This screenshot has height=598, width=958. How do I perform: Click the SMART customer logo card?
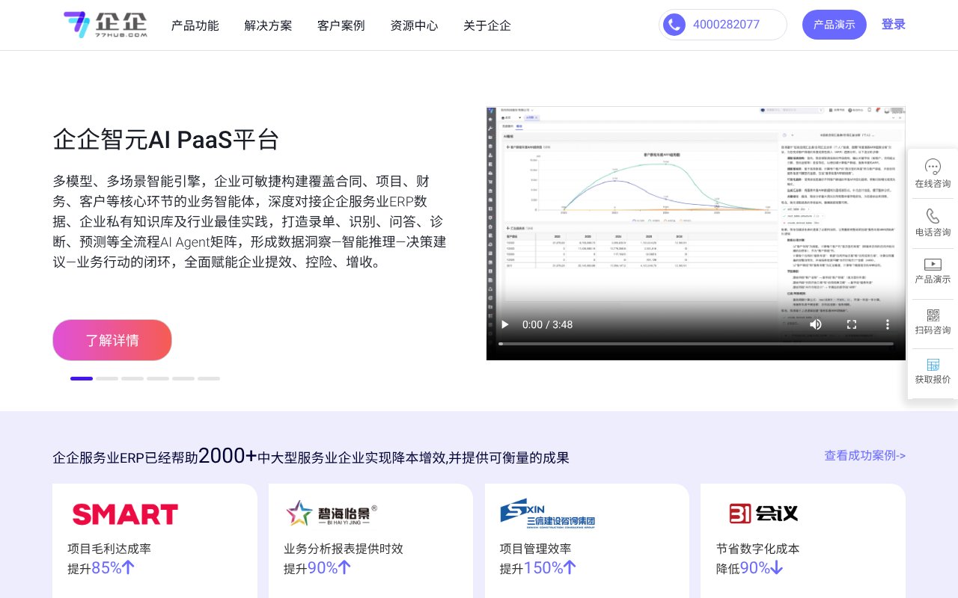tap(154, 538)
